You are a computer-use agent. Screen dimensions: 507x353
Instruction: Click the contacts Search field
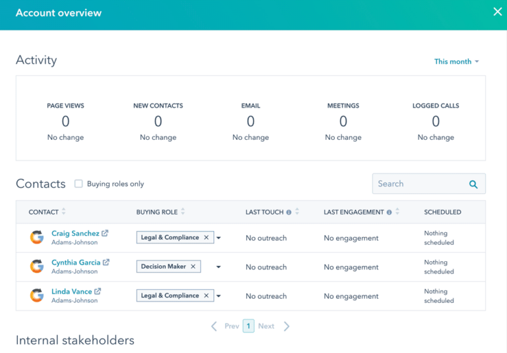pyautogui.click(x=428, y=183)
